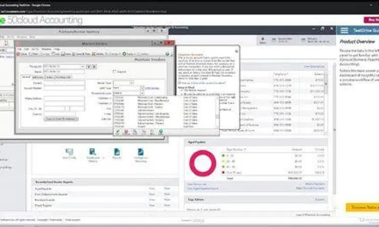The height and width of the screenshot is (227, 379).
Task: Toggle the Inactive checkbox for vendor
Action: (115, 71)
